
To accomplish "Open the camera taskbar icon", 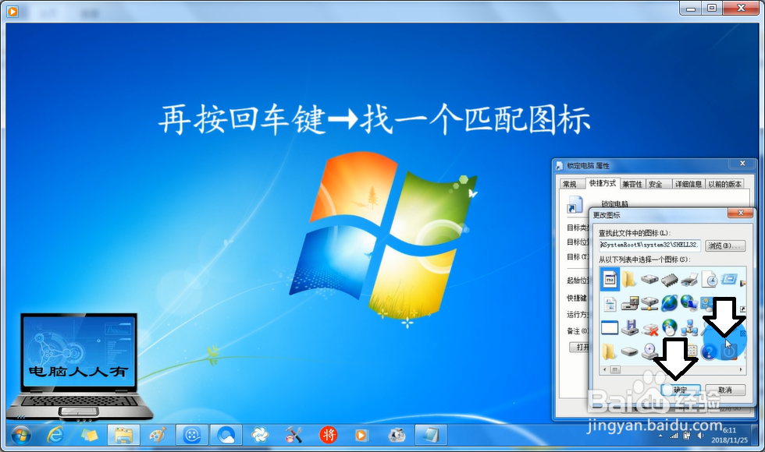I will click(x=397, y=435).
